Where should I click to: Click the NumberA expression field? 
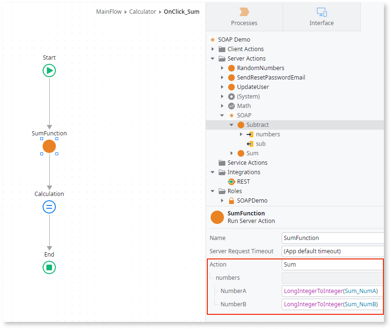tap(332, 291)
